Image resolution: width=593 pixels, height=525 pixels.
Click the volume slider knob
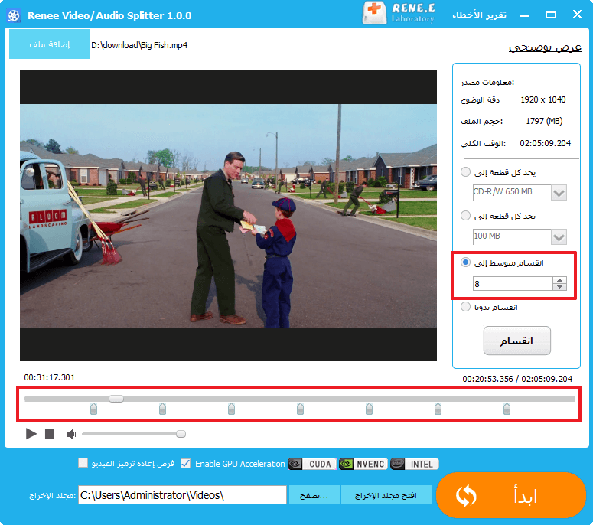coord(181,434)
